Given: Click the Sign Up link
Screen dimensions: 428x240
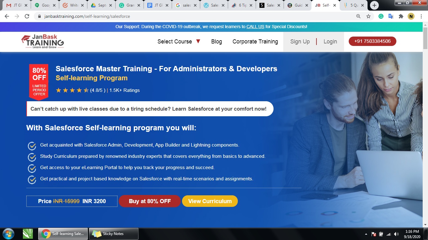Looking at the screenshot, I should (300, 42).
